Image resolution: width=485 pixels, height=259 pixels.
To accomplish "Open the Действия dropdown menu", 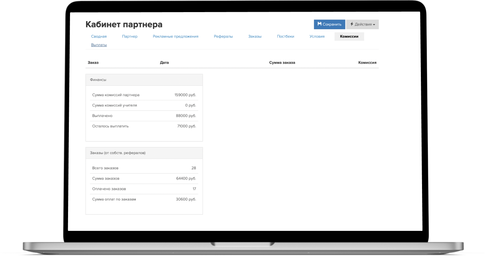I will pyautogui.click(x=362, y=24).
